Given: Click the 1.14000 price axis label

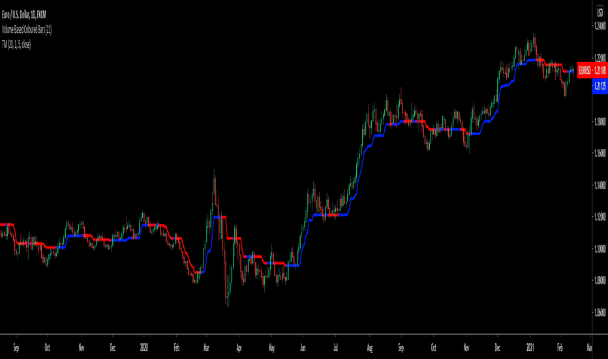Looking at the screenshot, I should [600, 185].
